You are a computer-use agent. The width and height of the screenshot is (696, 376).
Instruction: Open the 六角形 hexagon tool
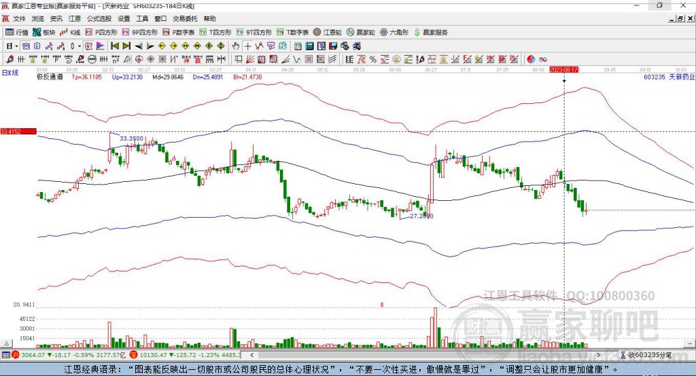[x=394, y=33]
